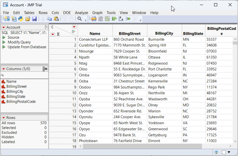Toggle the status bar white checkbox

pos(224,152)
